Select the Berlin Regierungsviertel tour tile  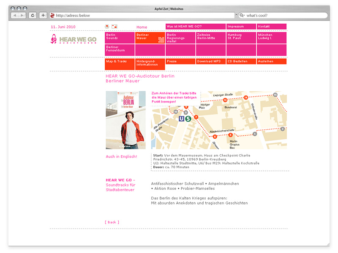coord(180,38)
